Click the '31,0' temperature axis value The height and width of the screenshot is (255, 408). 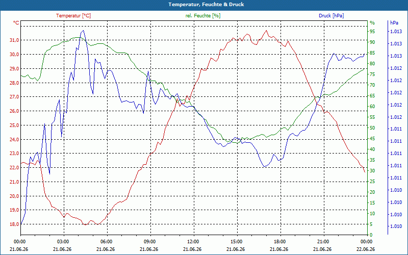pos(14,40)
